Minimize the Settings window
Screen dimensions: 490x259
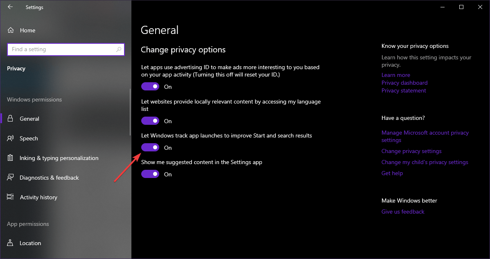tap(442, 7)
